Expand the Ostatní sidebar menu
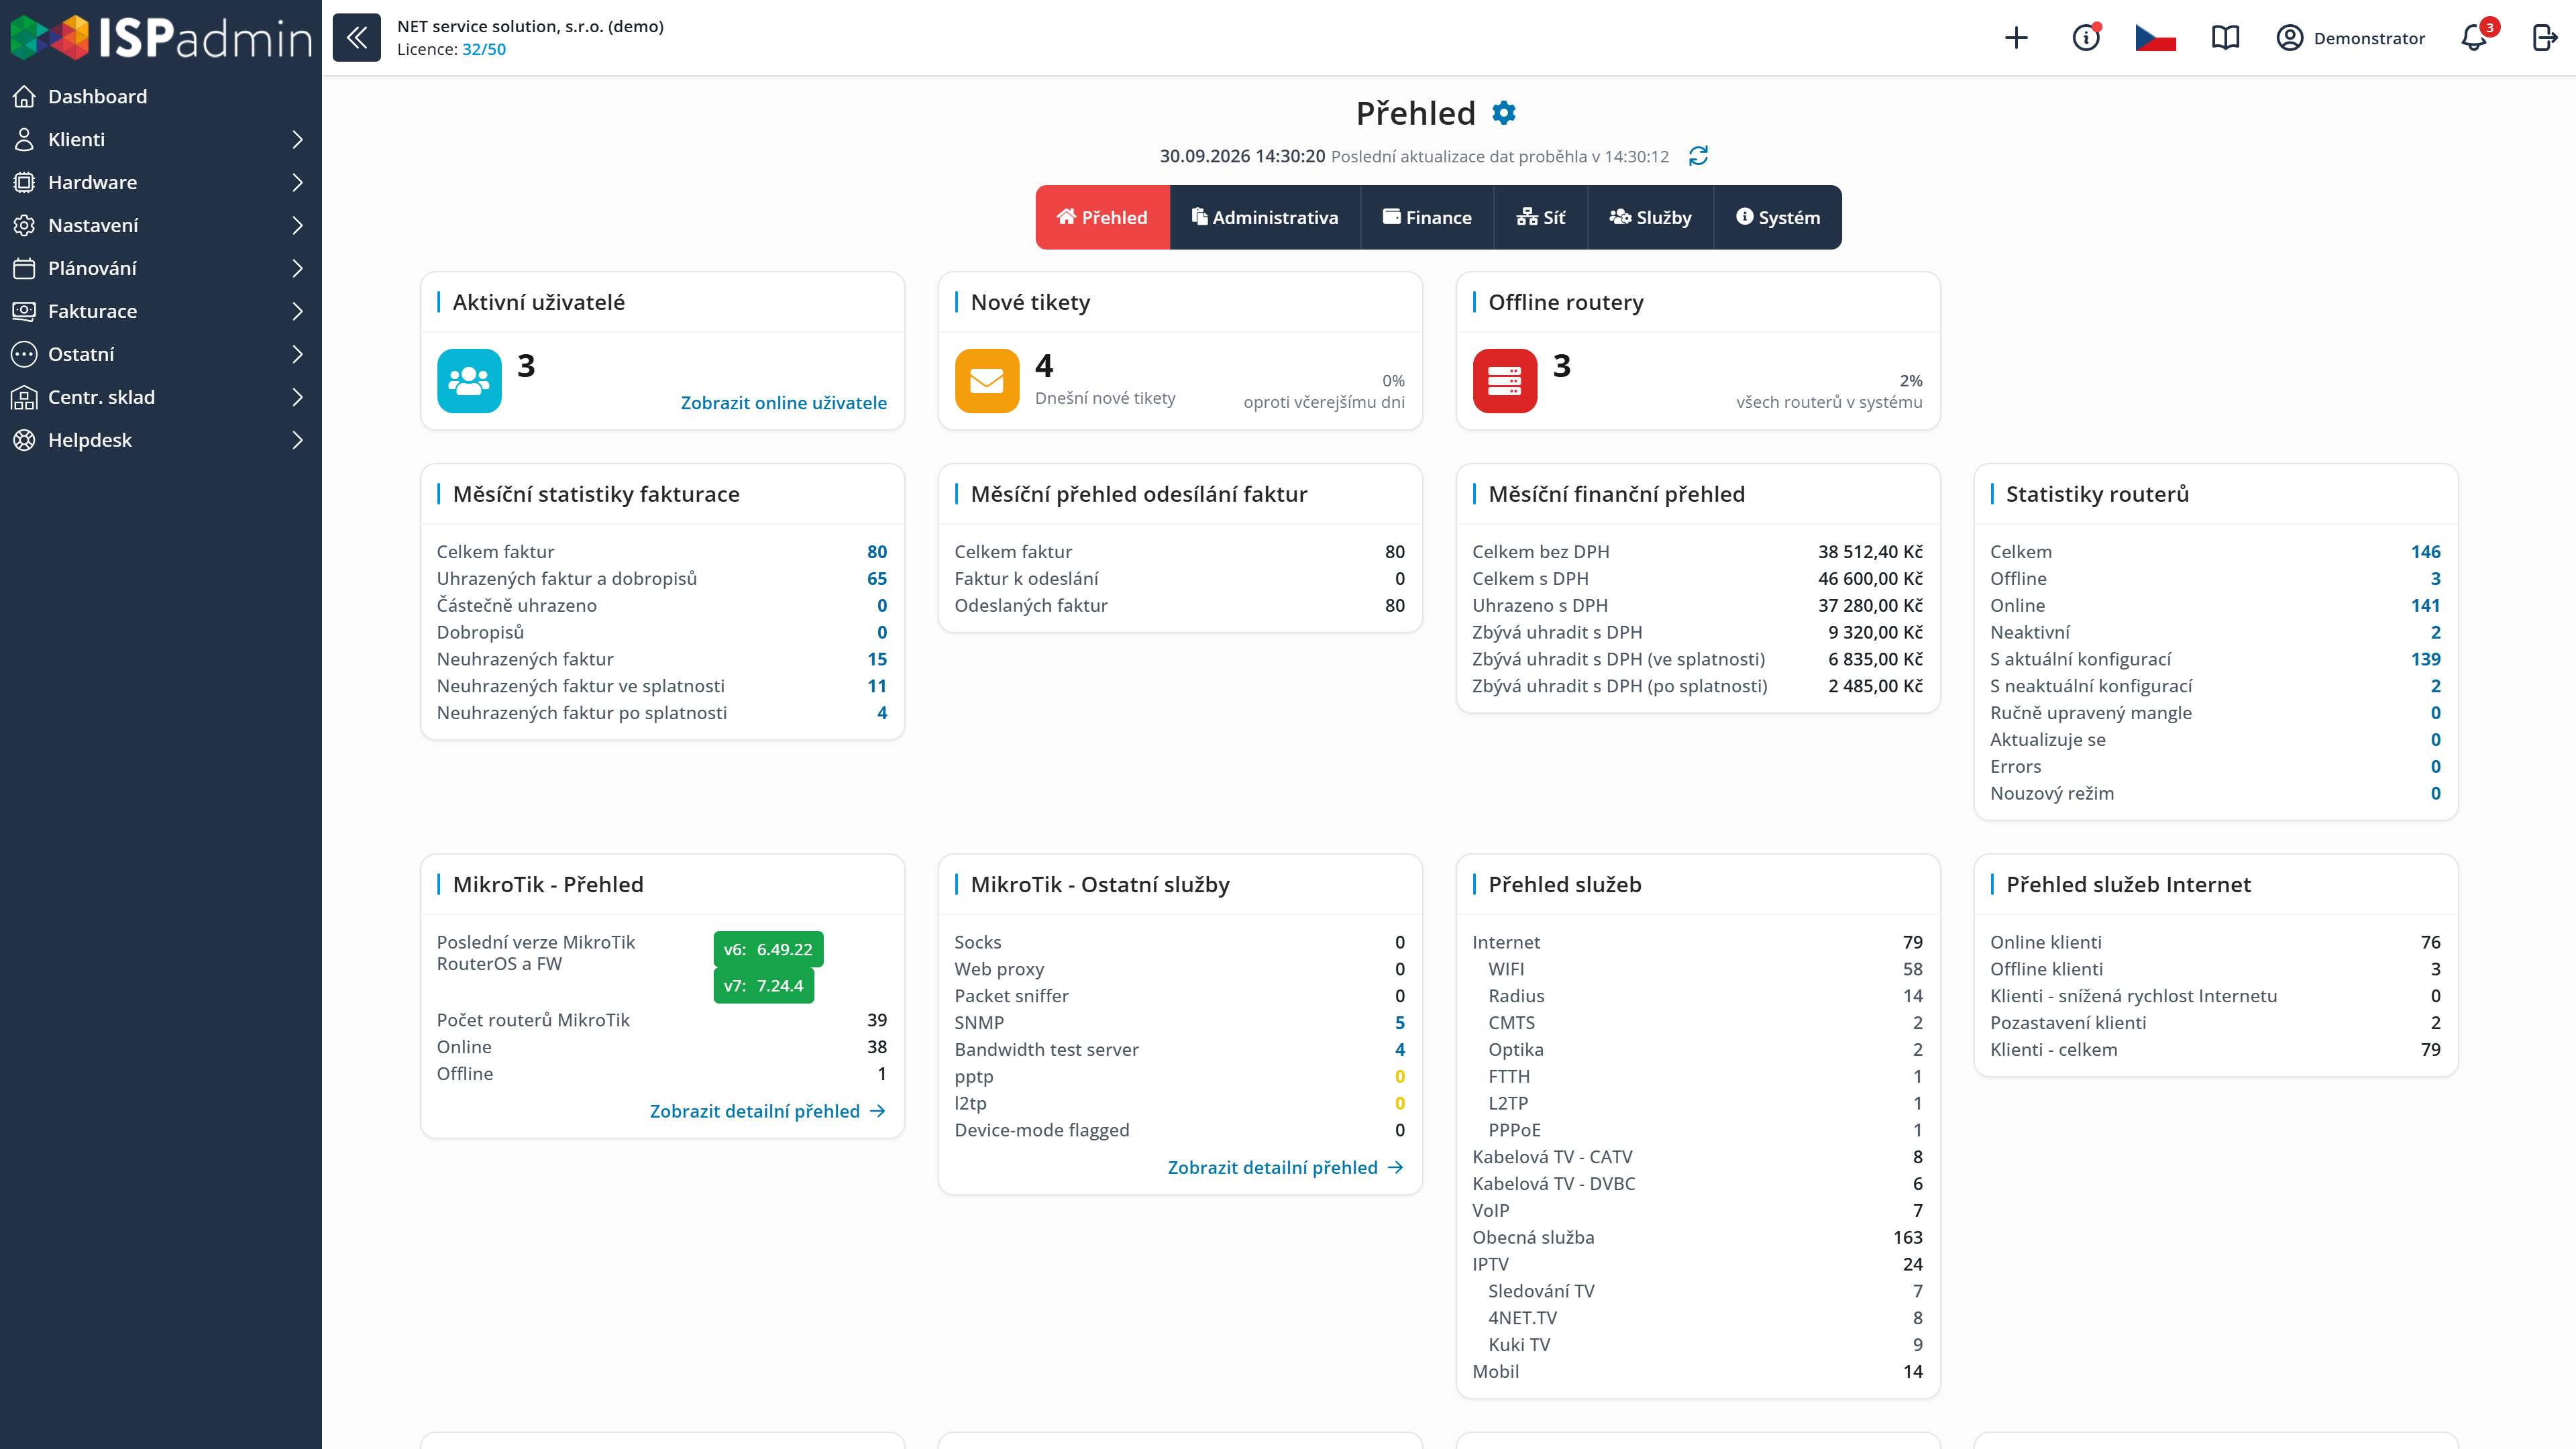Viewport: 2576px width, 1449px height. pos(161,354)
